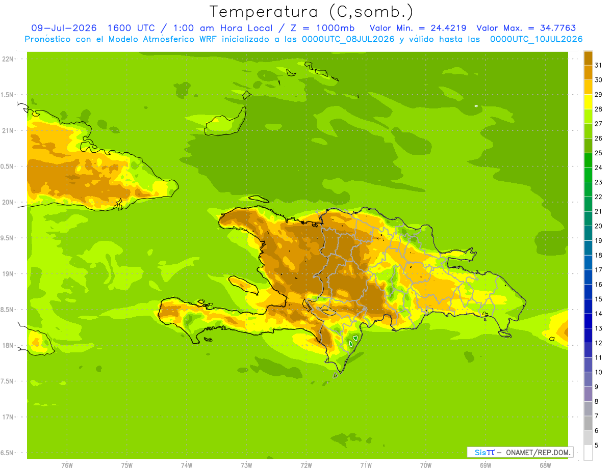Click "1:00 am Hora Local" text
Screen dimensions: 612x472
(222, 28)
